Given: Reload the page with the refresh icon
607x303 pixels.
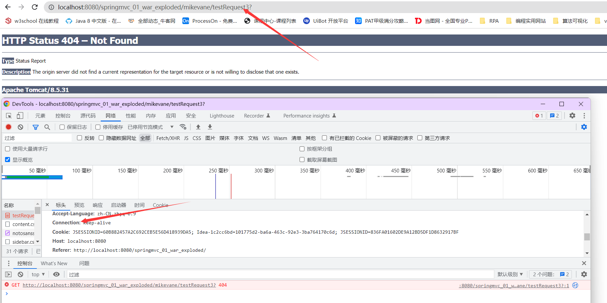Looking at the screenshot, I should tap(34, 7).
